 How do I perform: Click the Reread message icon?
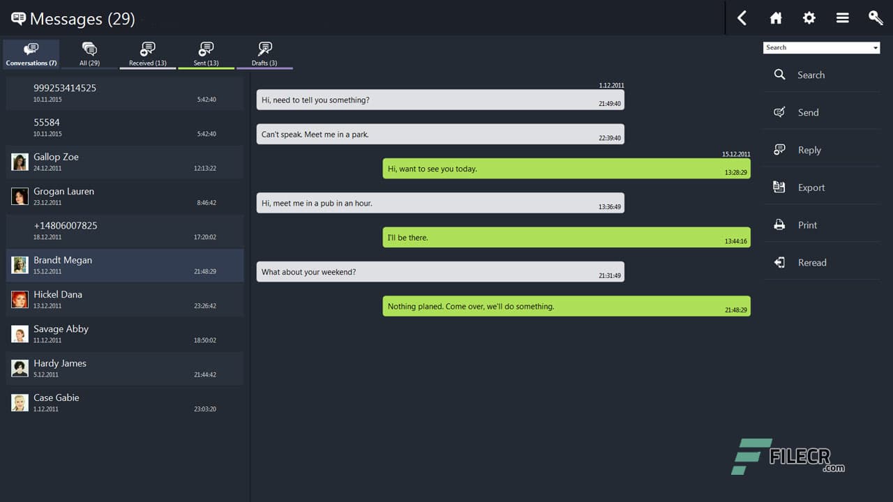[x=780, y=262]
